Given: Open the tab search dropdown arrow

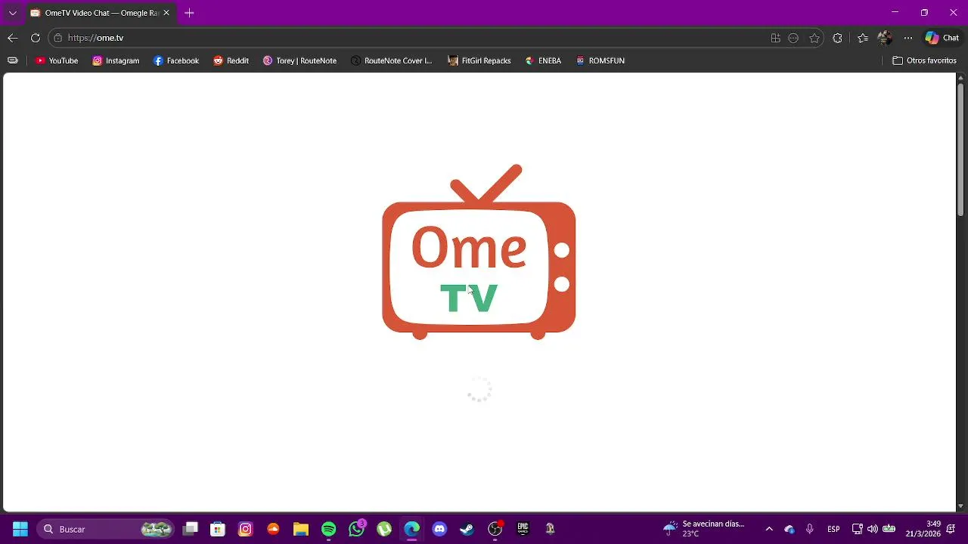Looking at the screenshot, I should coord(12,13).
